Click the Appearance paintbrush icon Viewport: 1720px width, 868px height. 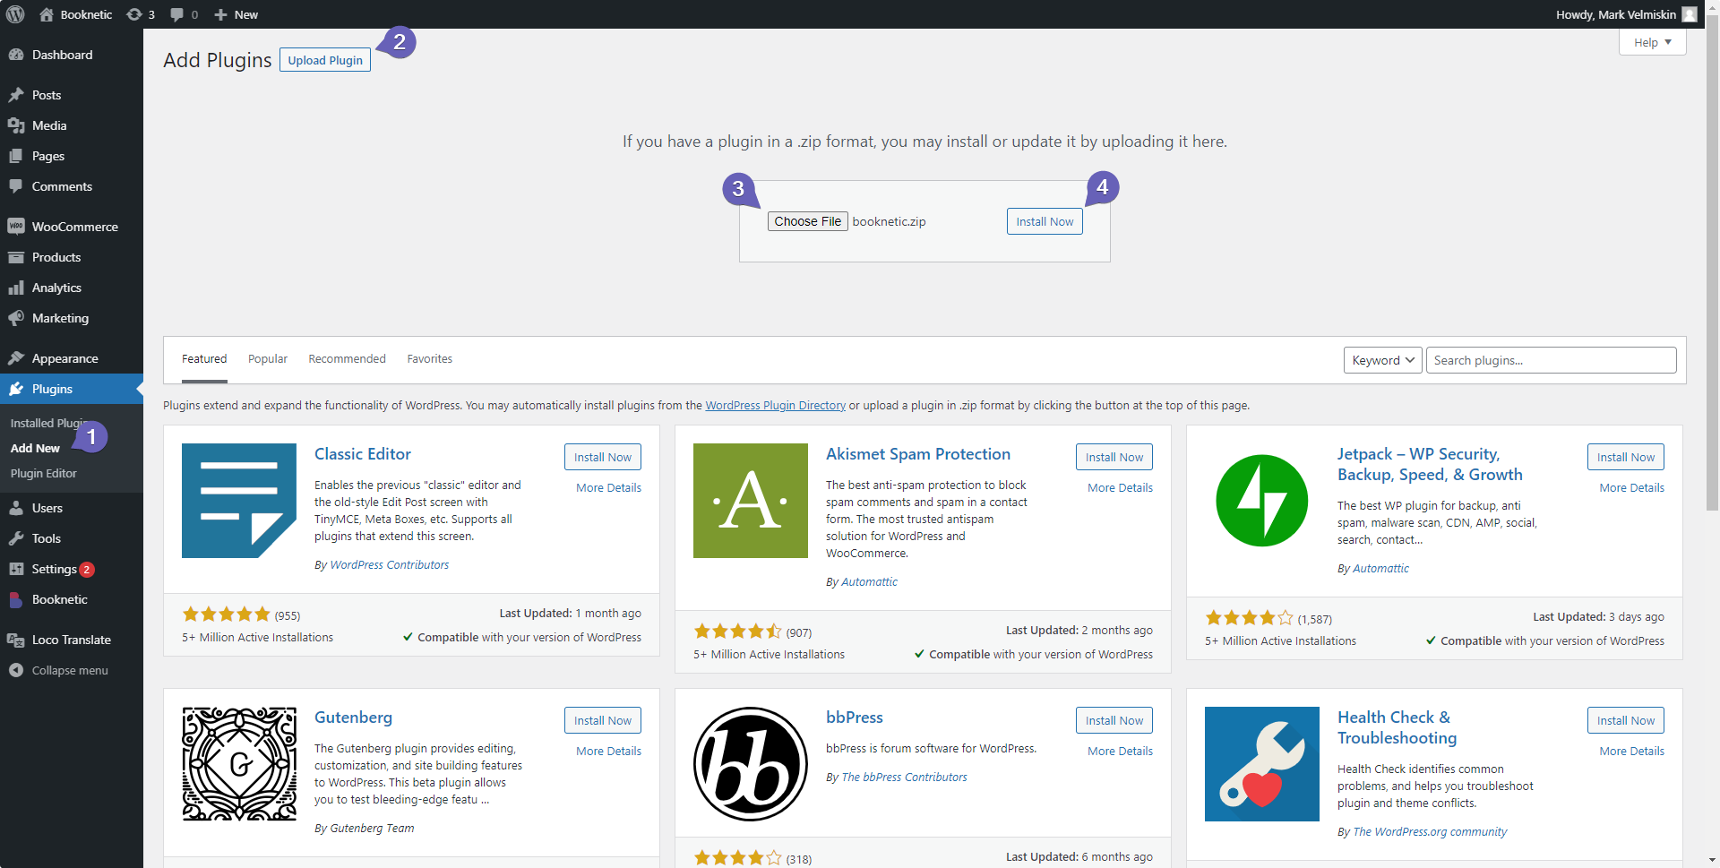tap(16, 358)
